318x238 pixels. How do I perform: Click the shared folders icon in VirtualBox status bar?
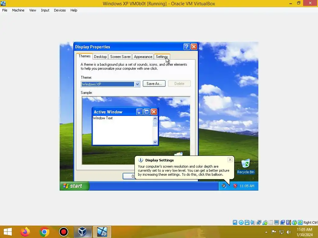tap(270, 223)
